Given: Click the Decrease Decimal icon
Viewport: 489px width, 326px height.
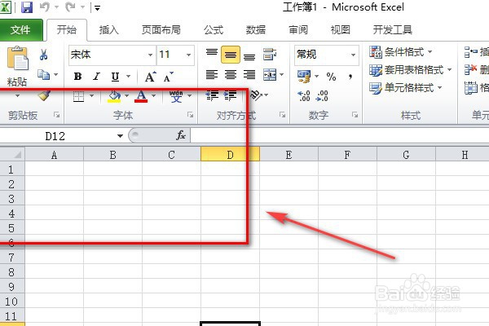Looking at the screenshot, I should tap(322, 96).
